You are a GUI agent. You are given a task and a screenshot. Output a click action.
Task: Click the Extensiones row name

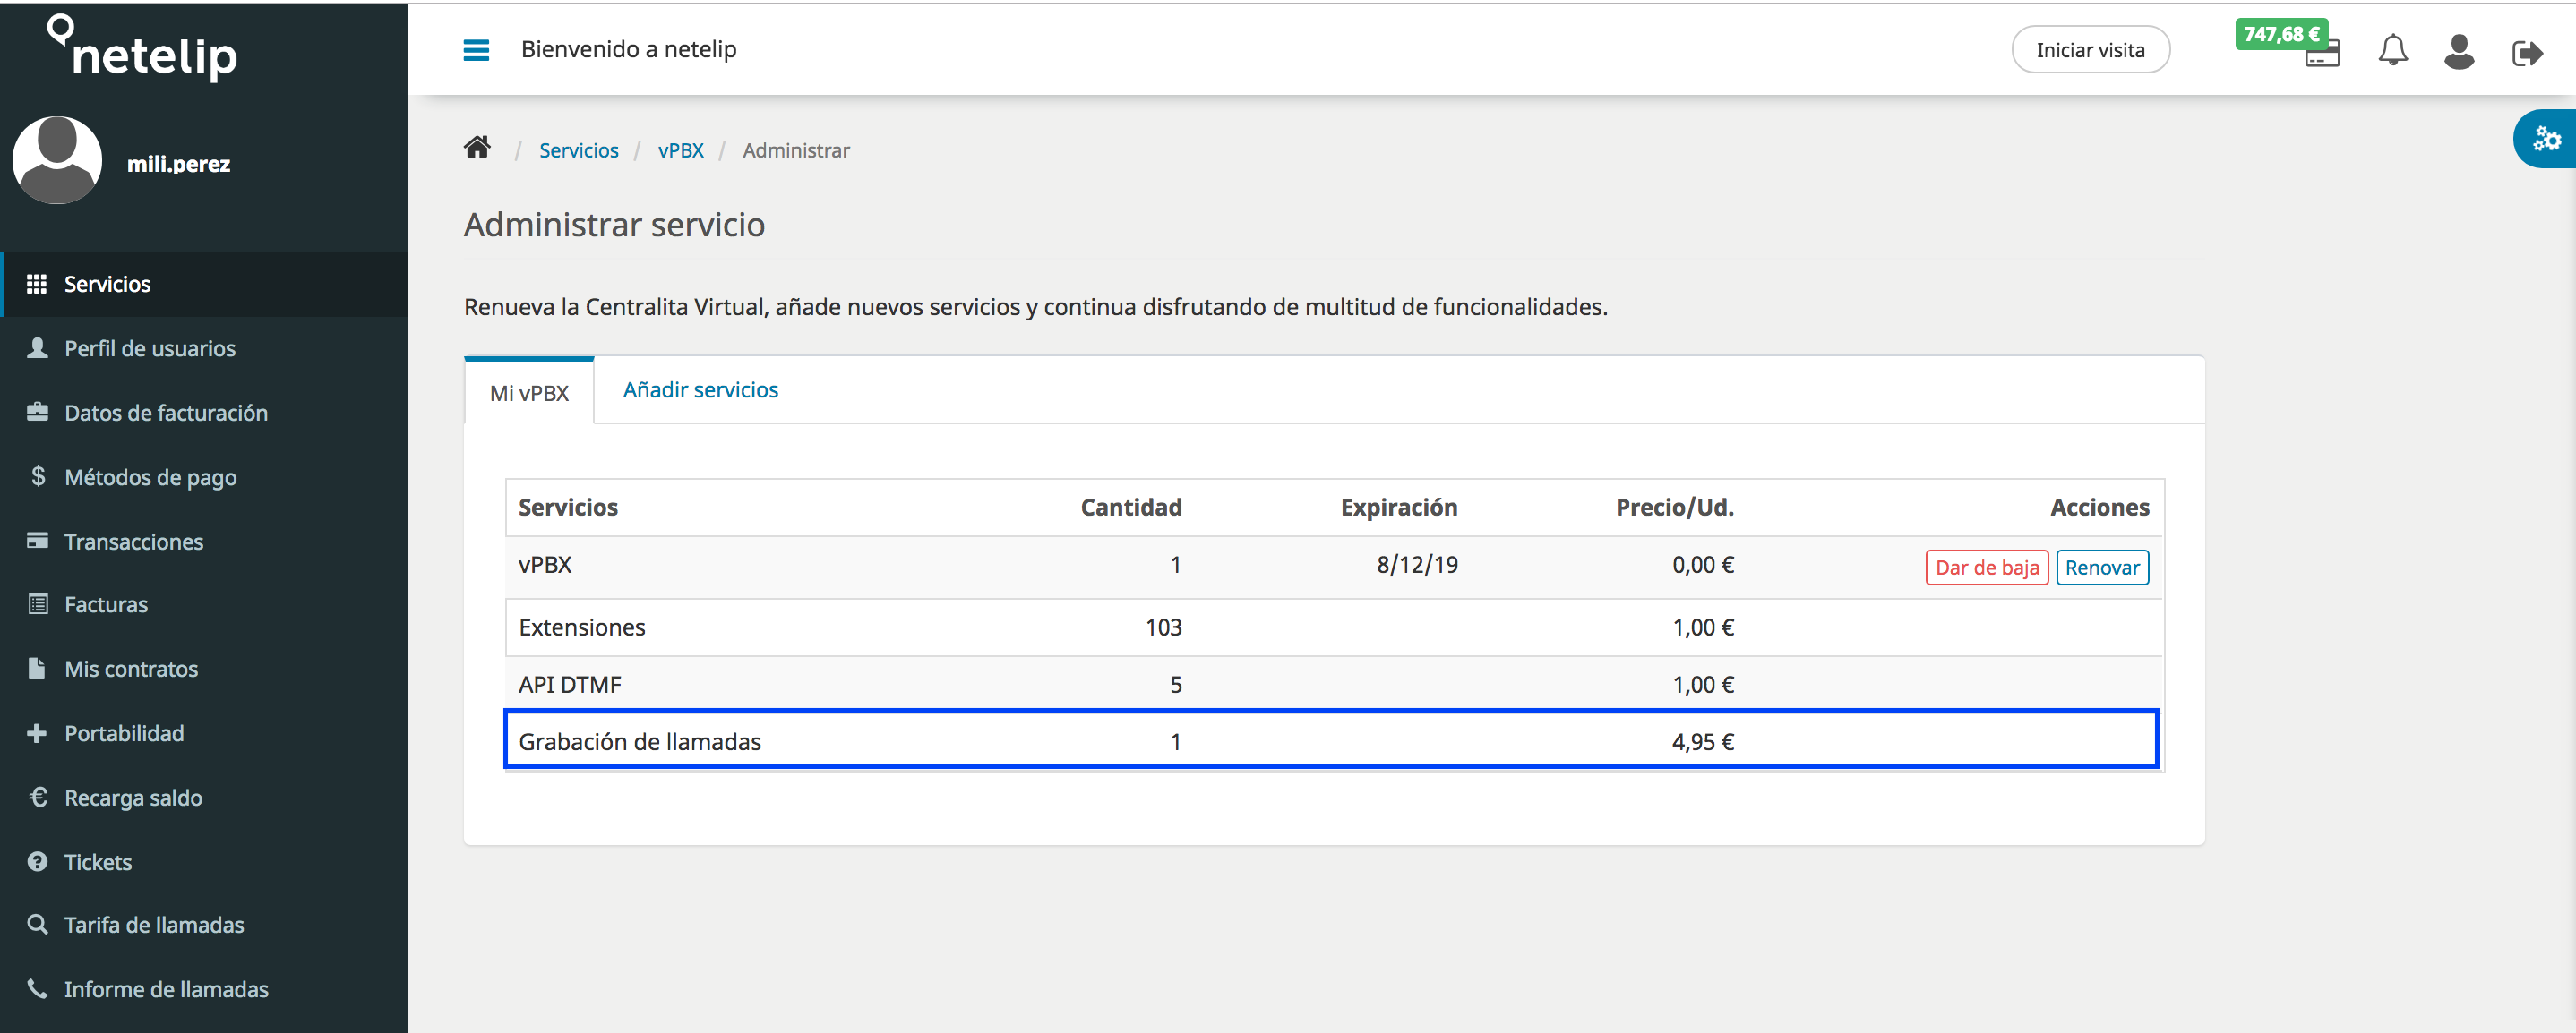(x=582, y=627)
